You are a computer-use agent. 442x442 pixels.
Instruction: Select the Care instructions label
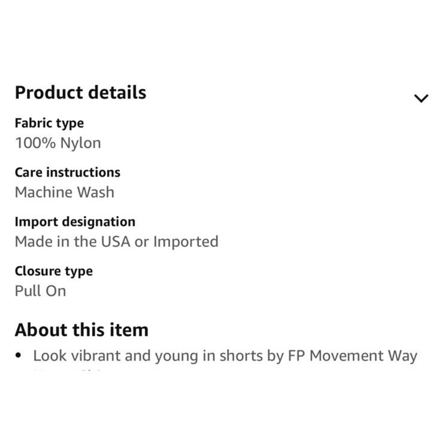68,172
